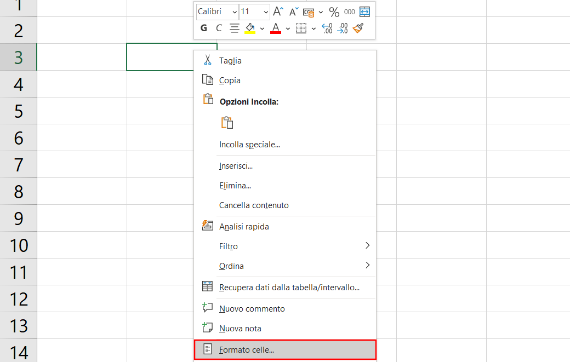Expand borders dropdown arrow
The image size is (570, 362).
(314, 28)
